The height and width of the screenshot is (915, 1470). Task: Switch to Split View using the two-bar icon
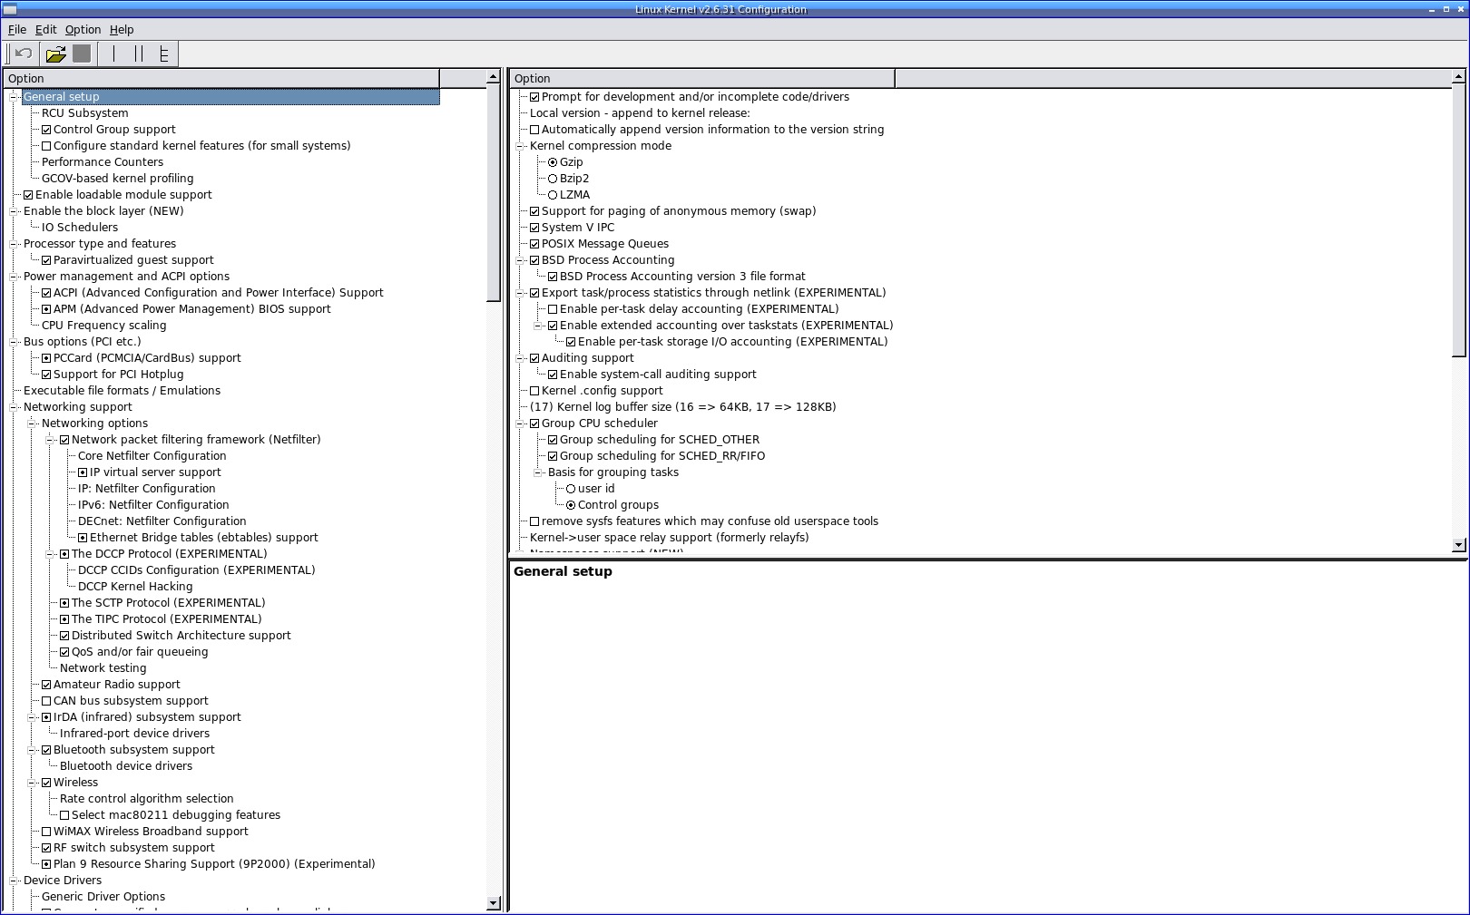(139, 54)
